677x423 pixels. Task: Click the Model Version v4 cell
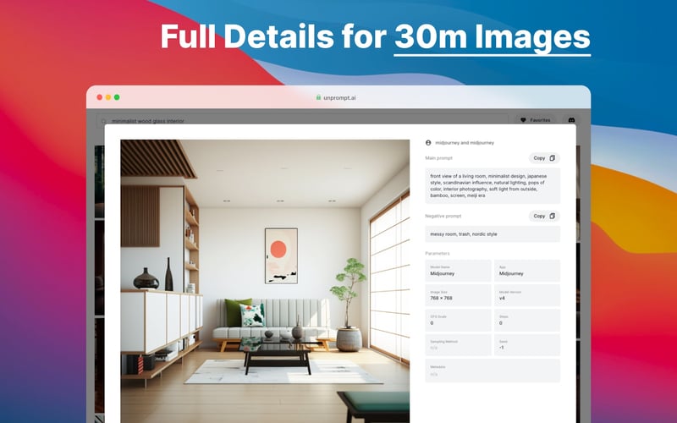click(527, 295)
